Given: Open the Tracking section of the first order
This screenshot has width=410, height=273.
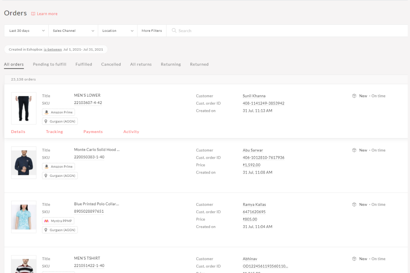Looking at the screenshot, I should click(54, 132).
